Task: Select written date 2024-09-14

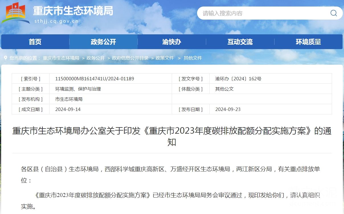Action: (x=68, y=109)
